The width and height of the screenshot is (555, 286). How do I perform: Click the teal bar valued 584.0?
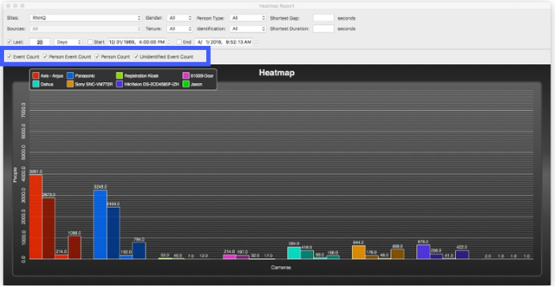(x=294, y=253)
